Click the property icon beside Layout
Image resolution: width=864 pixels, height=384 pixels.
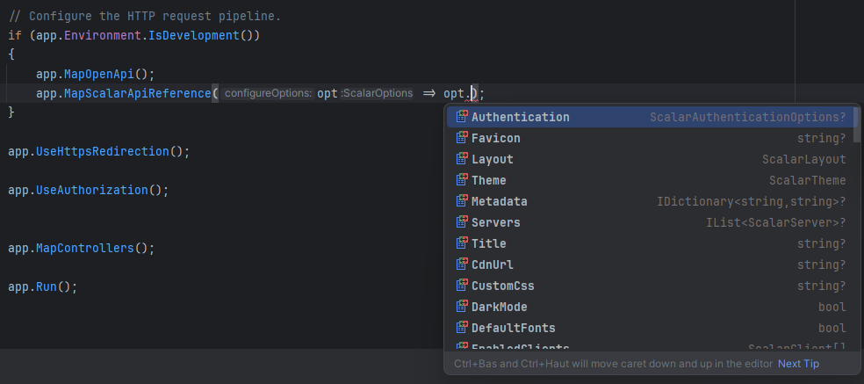(462, 159)
